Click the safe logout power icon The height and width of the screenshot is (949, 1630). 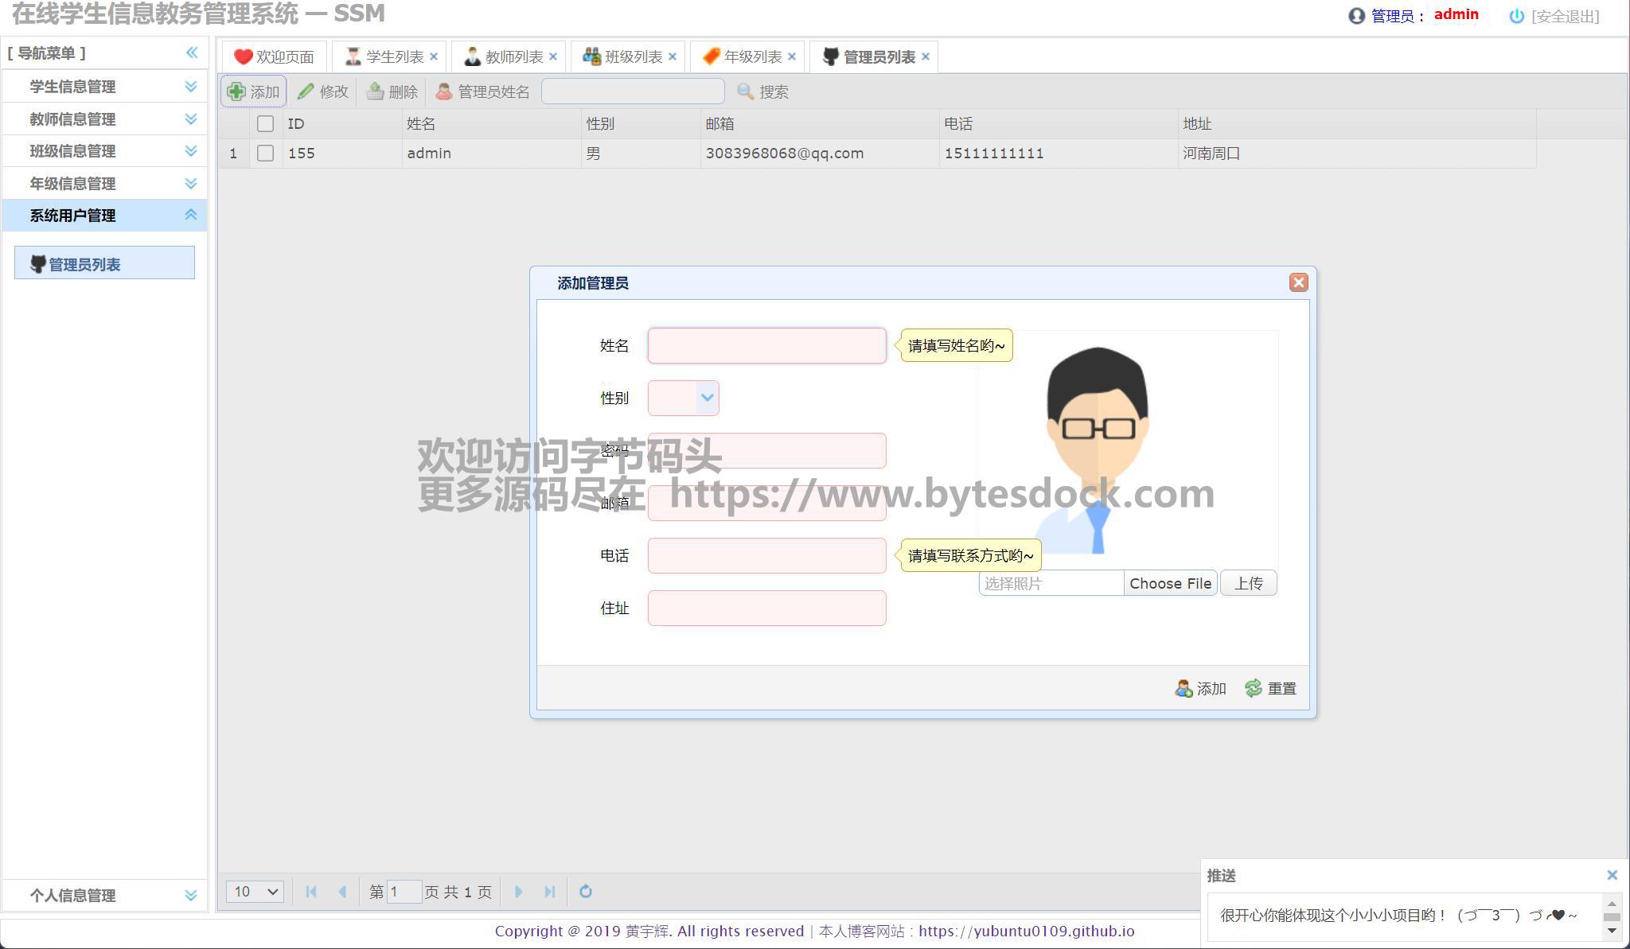click(1516, 16)
